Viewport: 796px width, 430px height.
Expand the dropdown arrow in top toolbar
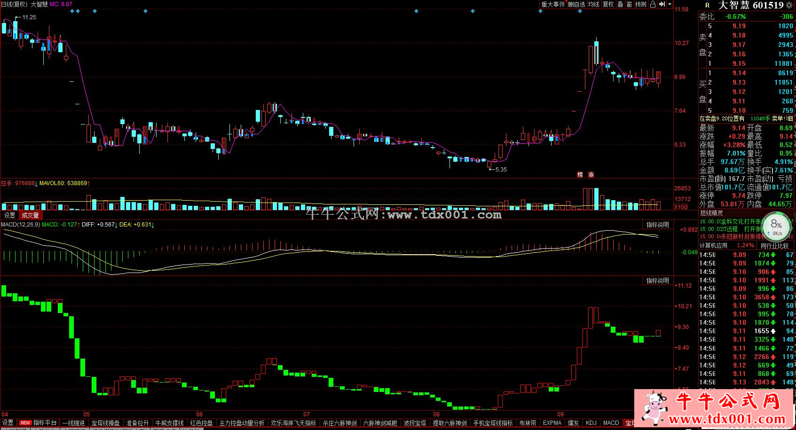(x=670, y=4)
